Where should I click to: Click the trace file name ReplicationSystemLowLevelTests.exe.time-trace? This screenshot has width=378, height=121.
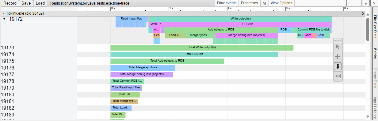[x=90, y=3]
